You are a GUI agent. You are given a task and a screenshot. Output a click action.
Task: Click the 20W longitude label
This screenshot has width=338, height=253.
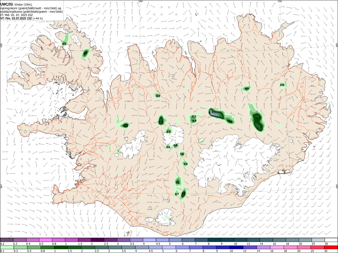pos(140,1)
